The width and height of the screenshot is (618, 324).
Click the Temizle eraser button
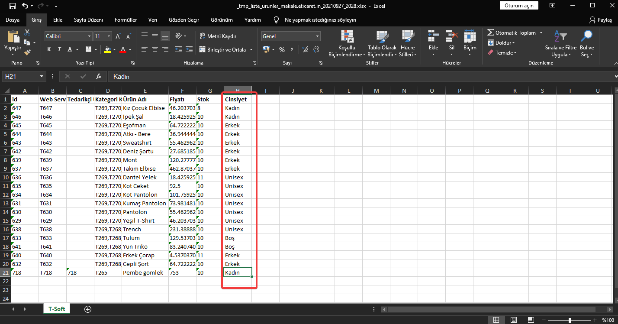pyautogui.click(x=502, y=53)
